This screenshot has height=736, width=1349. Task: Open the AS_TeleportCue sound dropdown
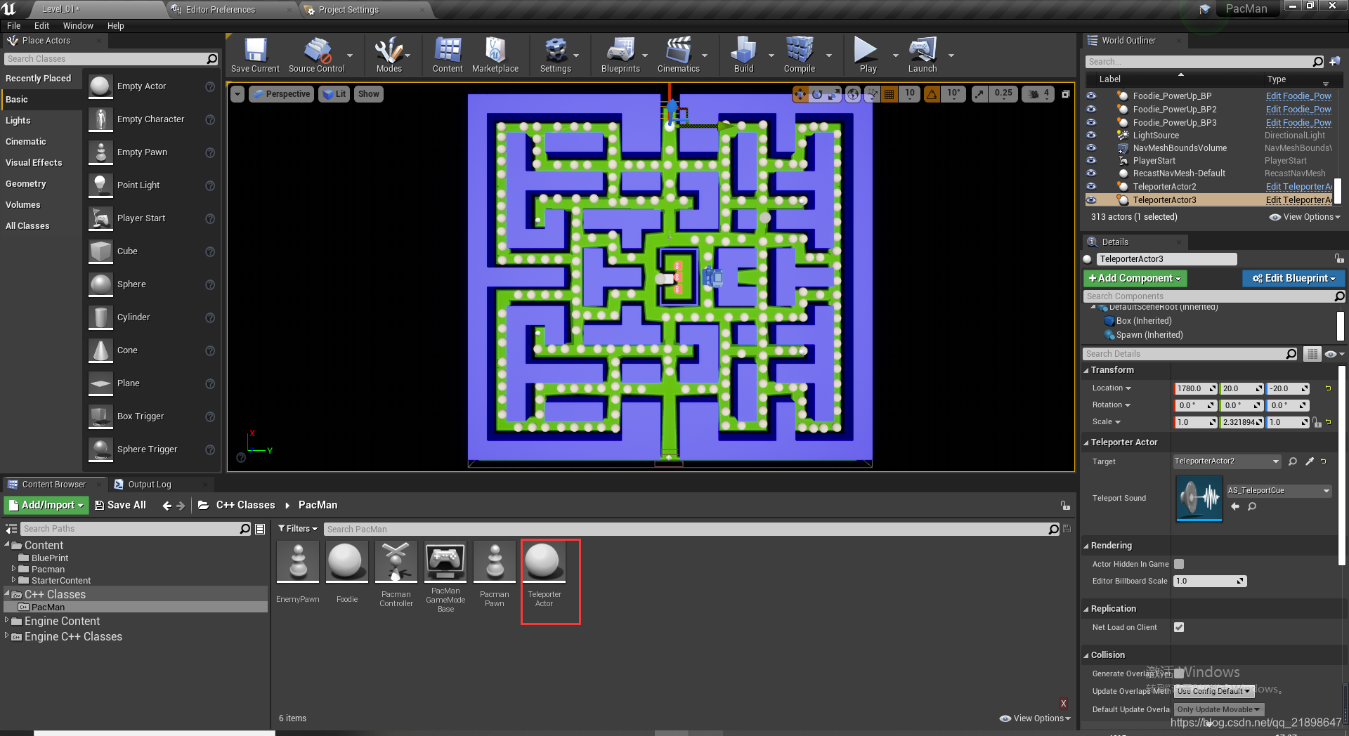1279,491
